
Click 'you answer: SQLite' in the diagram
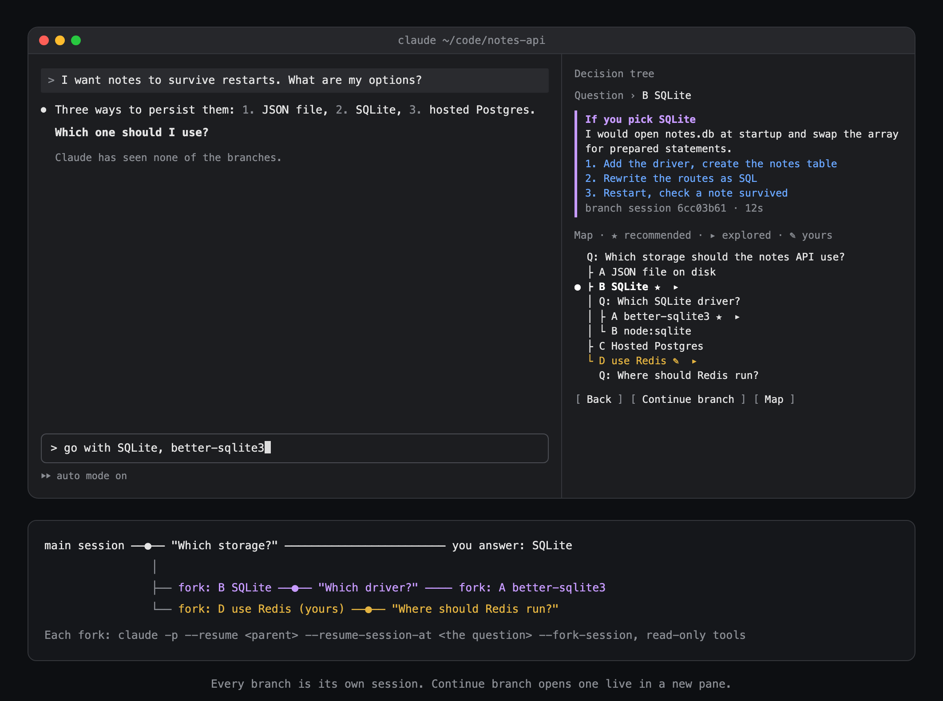(512, 545)
